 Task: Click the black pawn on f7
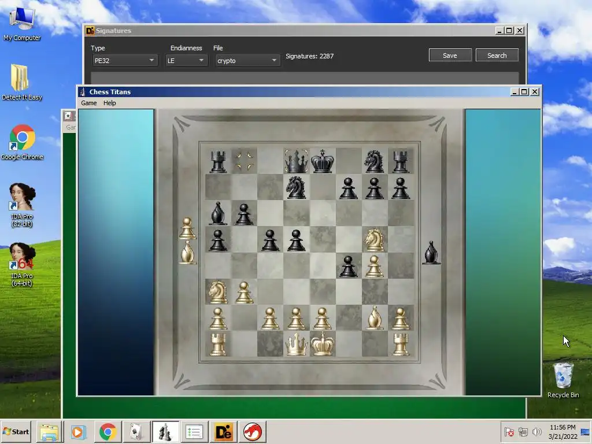(x=348, y=188)
